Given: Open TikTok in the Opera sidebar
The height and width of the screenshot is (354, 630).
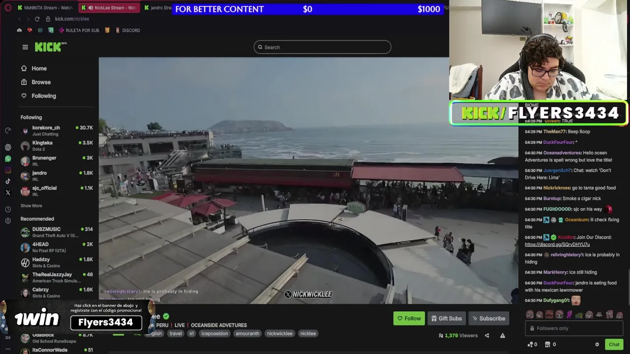Looking at the screenshot, I should [8, 181].
